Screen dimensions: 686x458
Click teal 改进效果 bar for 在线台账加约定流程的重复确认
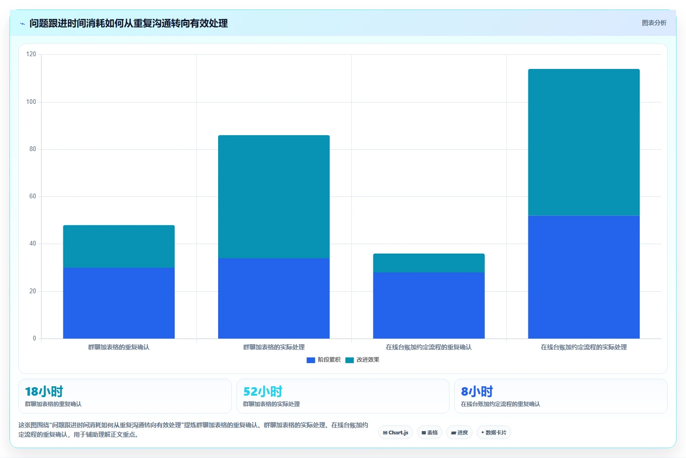[x=429, y=263]
